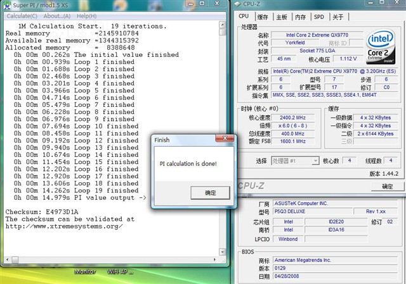Click the WiFi-AP desktop shortcut label

[120, 271]
